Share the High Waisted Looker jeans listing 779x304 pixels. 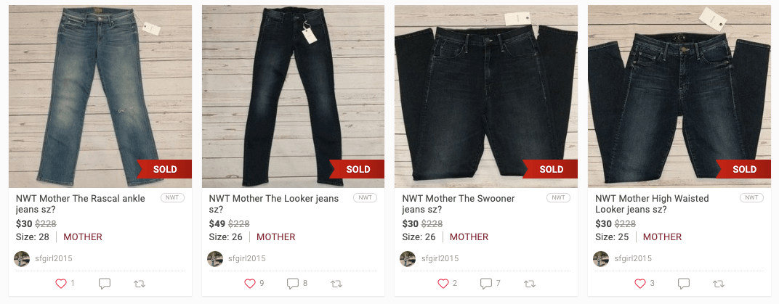tap(719, 284)
